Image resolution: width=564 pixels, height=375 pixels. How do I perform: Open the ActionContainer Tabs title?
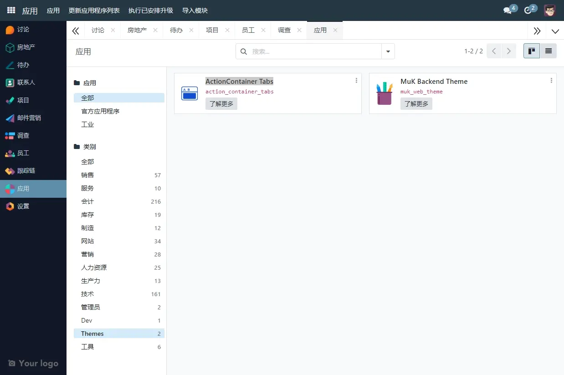(239, 82)
